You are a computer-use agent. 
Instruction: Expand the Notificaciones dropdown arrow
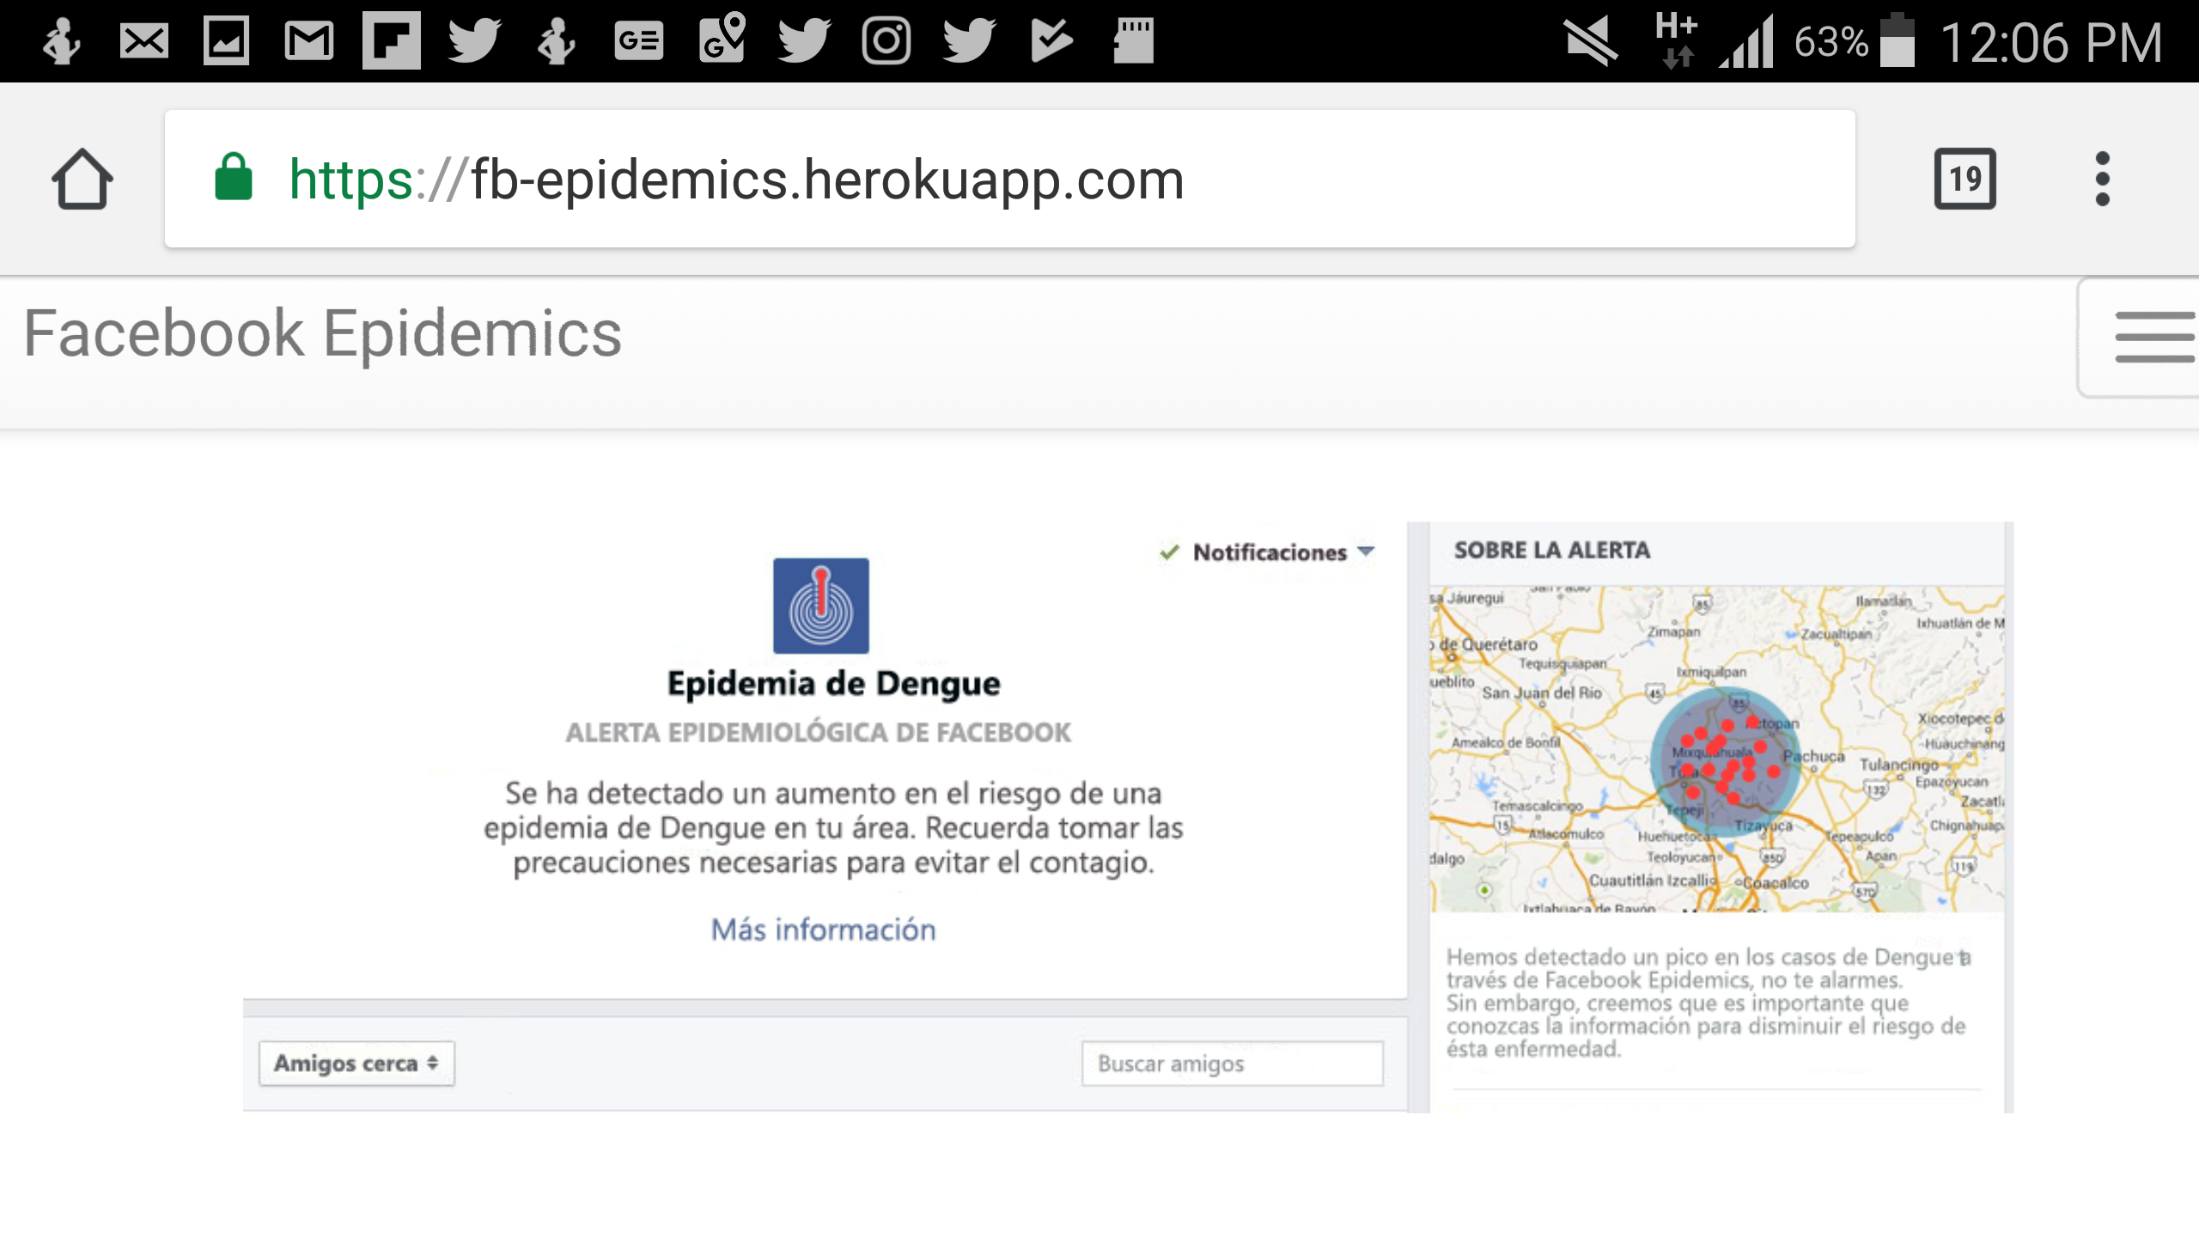click(1367, 551)
